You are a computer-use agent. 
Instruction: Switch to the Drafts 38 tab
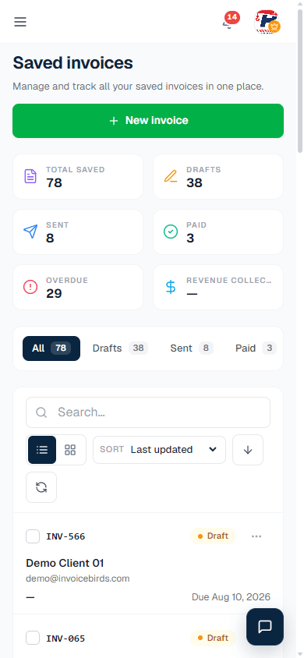coord(120,348)
